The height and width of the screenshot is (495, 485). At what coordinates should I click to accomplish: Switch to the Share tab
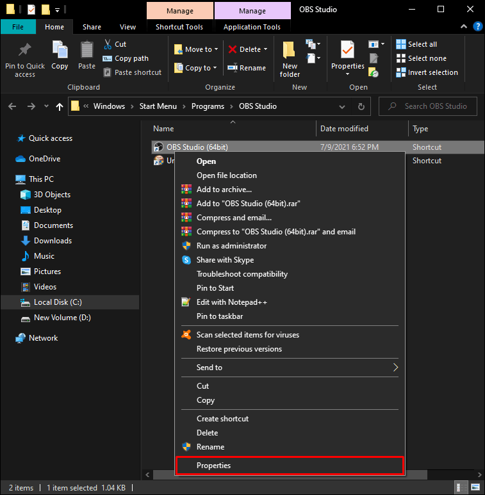point(92,27)
